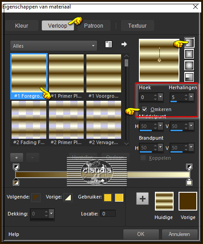The image size is (203, 244).
Task: Switch to the Kleur tab
Action: coord(21,26)
